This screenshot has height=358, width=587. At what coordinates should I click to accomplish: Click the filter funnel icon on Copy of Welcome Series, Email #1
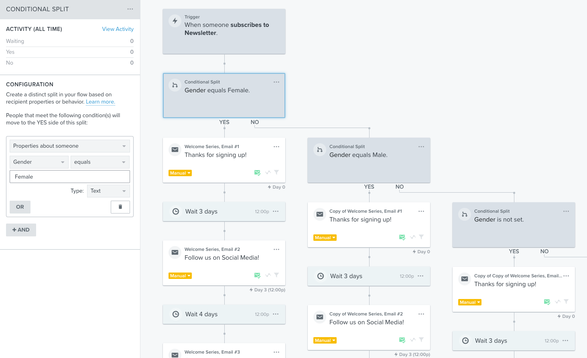421,237
